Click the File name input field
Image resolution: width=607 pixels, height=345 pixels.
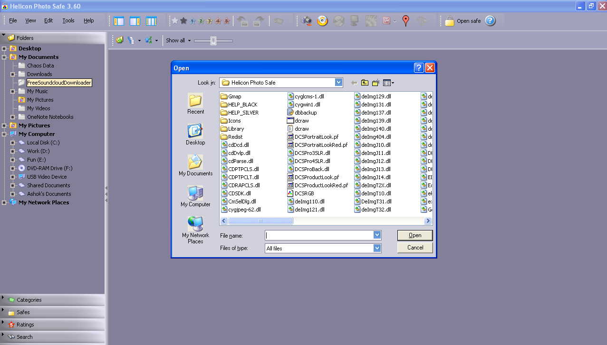point(318,235)
